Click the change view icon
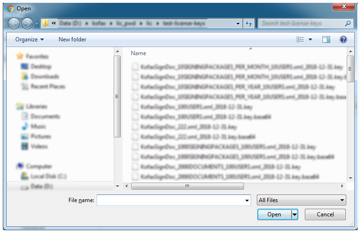 pyautogui.click(x=300, y=40)
